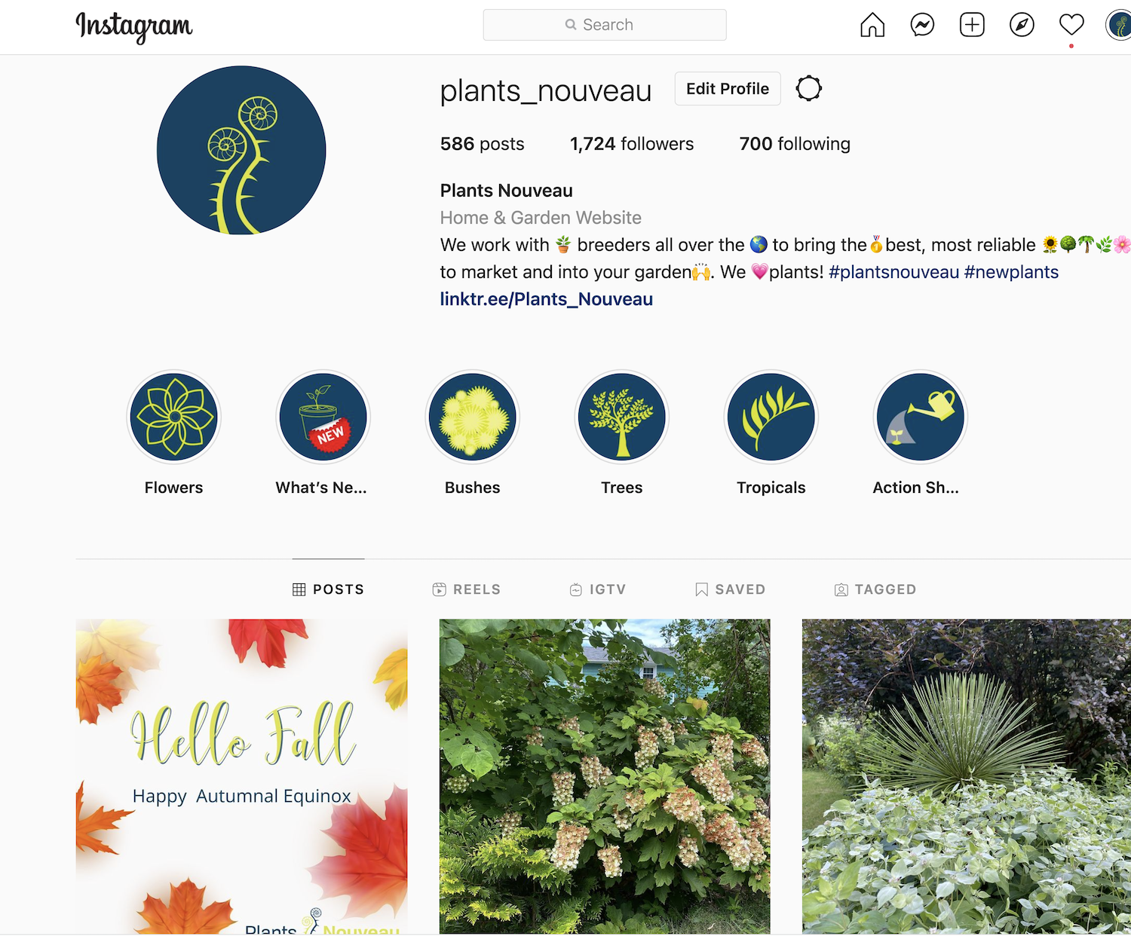1131x936 pixels.
Task: View the What's New story highlight
Action: (323, 417)
